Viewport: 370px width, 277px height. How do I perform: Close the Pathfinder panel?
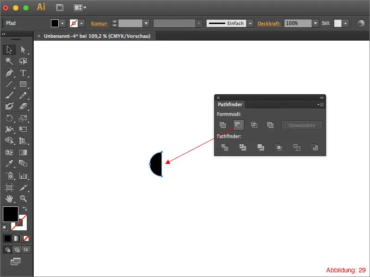218,97
